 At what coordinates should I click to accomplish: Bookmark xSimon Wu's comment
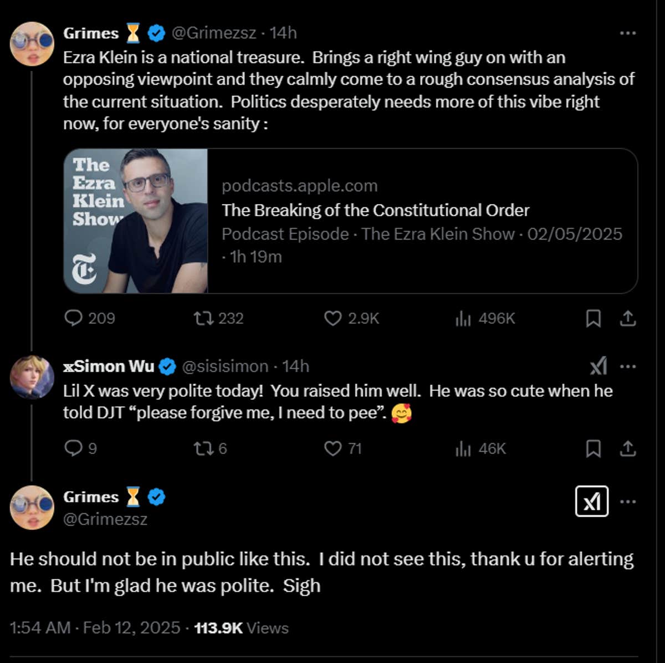tap(593, 448)
